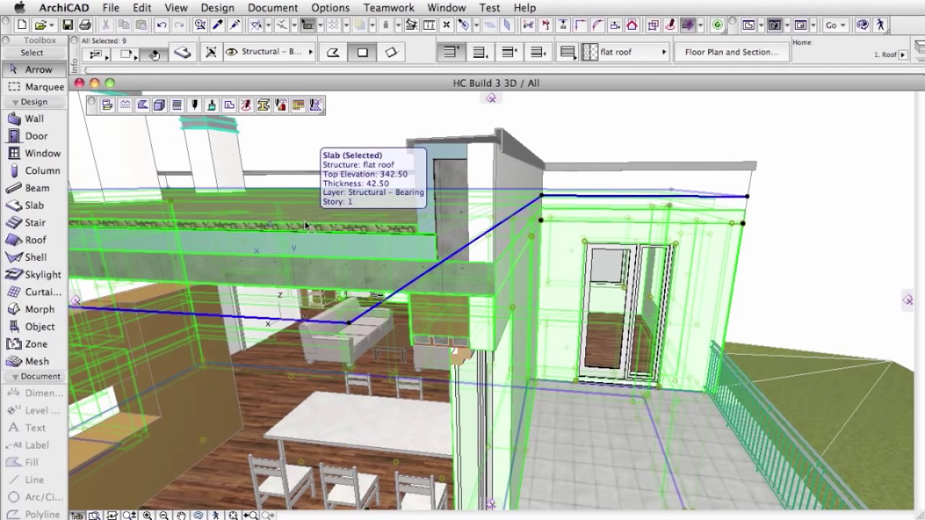Select the Zone tool
Screen dimensions: 925x520
(34, 344)
